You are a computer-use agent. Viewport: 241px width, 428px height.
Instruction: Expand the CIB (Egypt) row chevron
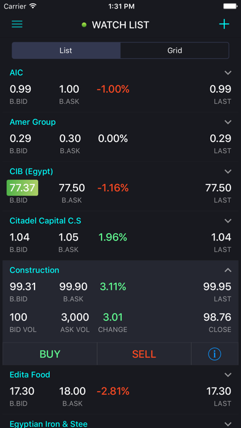(228, 172)
